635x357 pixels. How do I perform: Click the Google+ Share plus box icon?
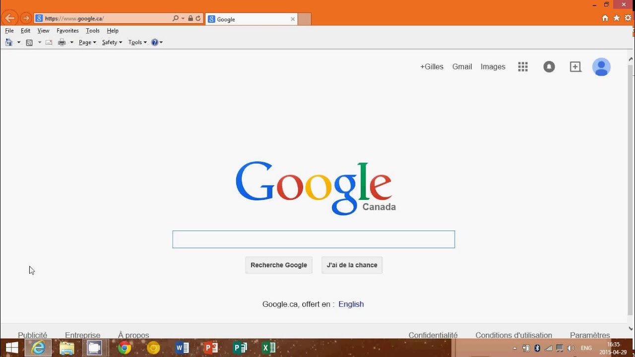tap(575, 67)
